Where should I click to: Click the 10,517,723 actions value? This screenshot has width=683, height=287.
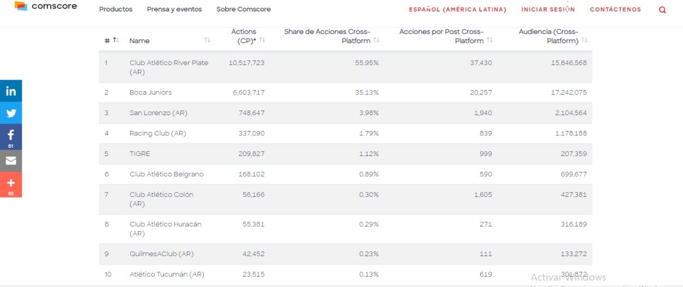(247, 63)
